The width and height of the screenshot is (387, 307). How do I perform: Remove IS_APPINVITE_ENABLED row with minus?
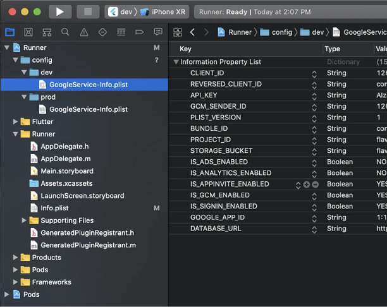click(x=315, y=184)
